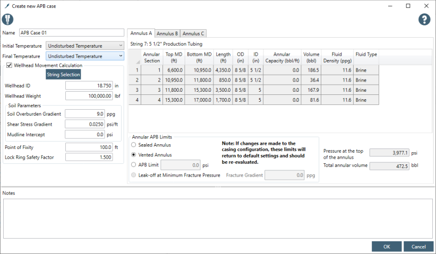Click Length cell 850.0
Viewport: 436px width, 254px height.
[x=223, y=80]
